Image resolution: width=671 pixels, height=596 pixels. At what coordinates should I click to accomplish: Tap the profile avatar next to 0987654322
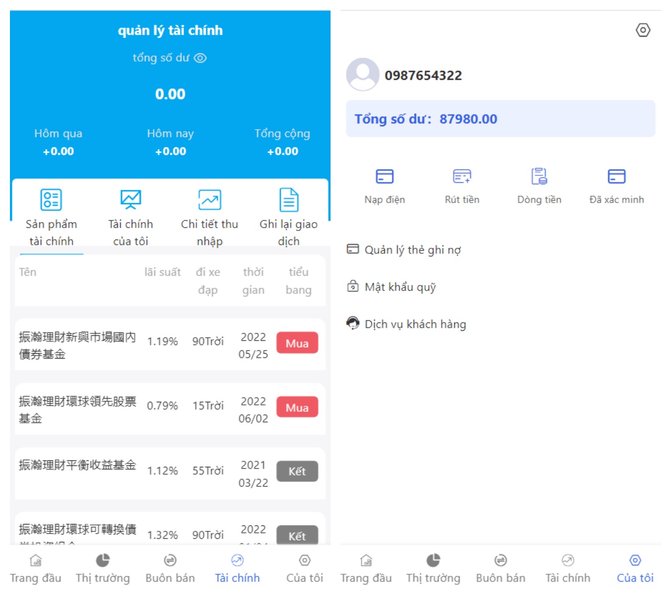click(361, 75)
